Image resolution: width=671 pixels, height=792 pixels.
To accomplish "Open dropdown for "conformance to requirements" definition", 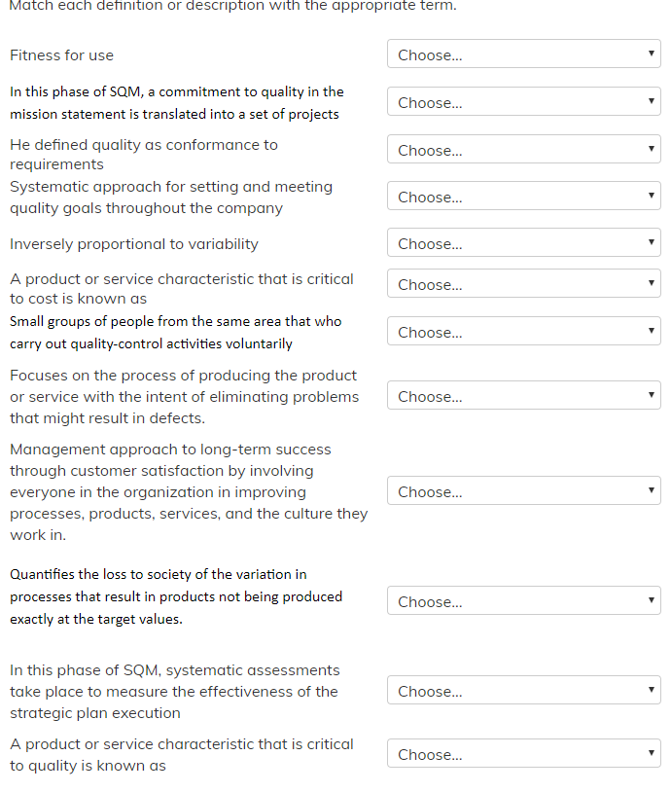I will click(523, 150).
